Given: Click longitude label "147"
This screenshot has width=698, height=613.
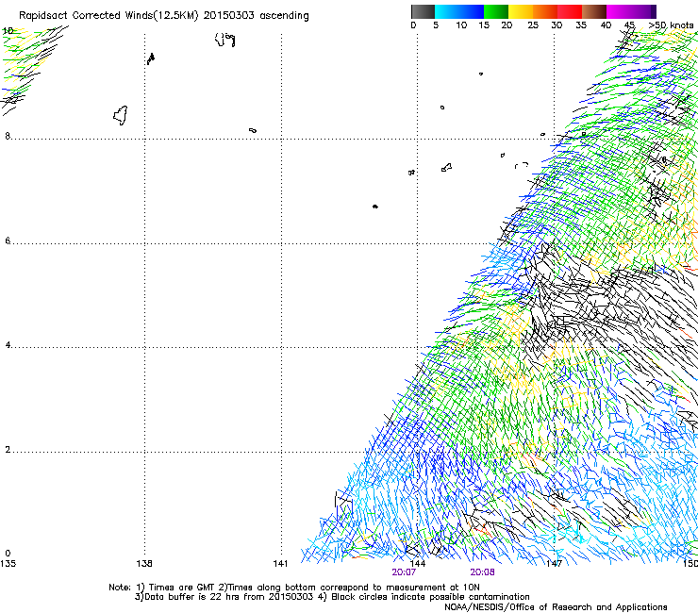Looking at the screenshot, I should (554, 564).
